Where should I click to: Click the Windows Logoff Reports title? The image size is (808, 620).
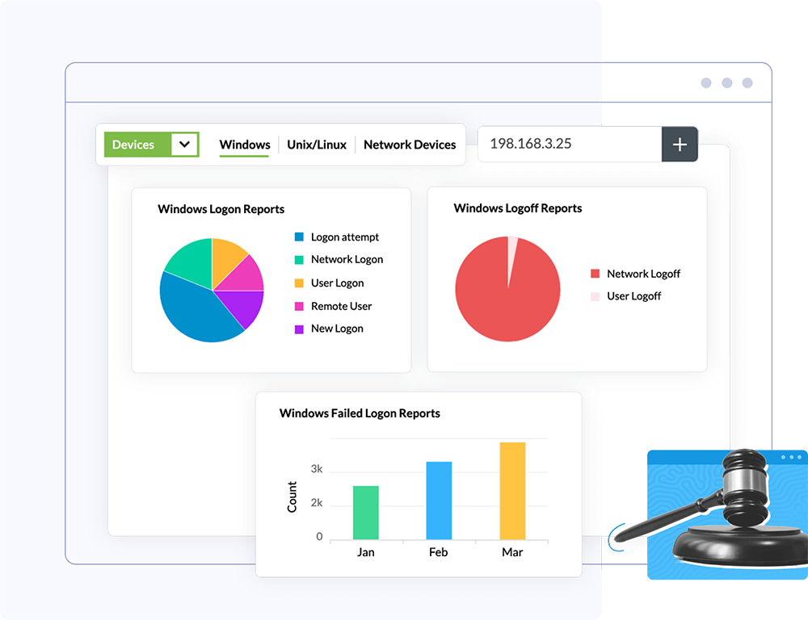coord(518,208)
